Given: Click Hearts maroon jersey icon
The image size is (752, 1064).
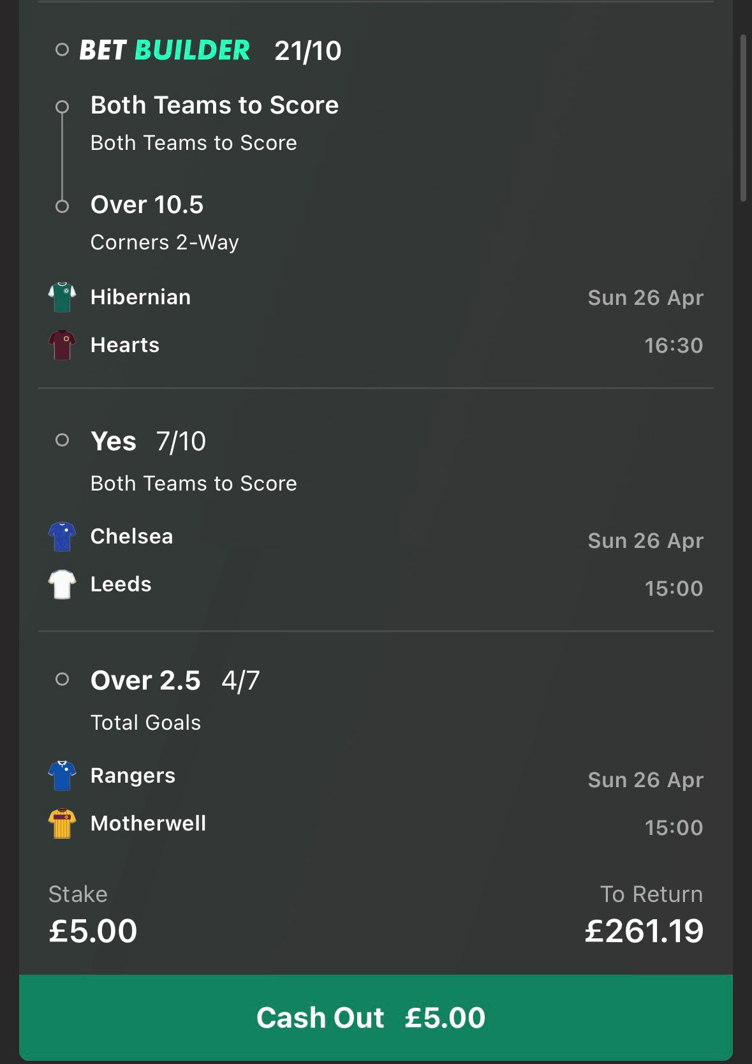Looking at the screenshot, I should 62,345.
